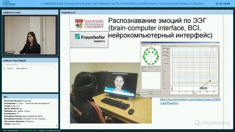Screen dimensions: 235x132
Task: Click chat message 'Айснинтас Бронюс: Слышно'
Action: (19, 121)
